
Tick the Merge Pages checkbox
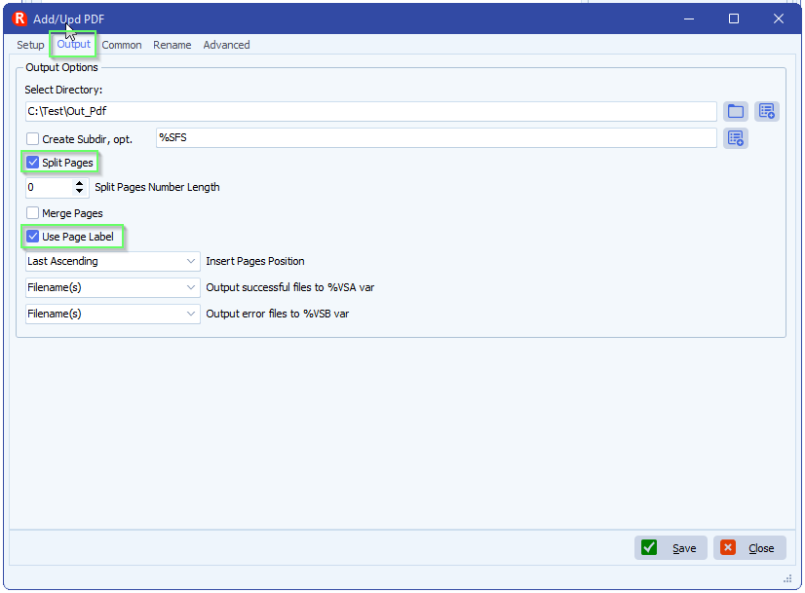click(33, 213)
